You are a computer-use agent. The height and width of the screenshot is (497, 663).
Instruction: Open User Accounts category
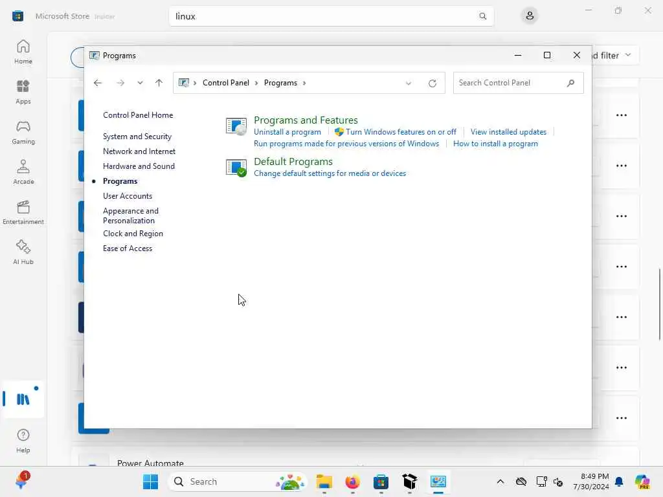click(x=128, y=196)
